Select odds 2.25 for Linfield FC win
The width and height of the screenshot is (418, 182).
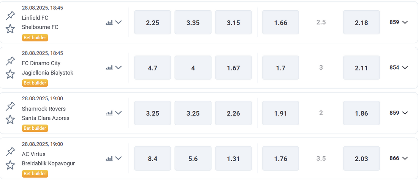pyautogui.click(x=152, y=22)
